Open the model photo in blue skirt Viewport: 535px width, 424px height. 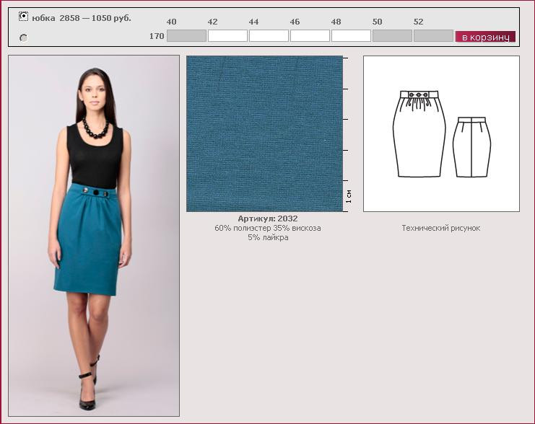[x=94, y=235]
